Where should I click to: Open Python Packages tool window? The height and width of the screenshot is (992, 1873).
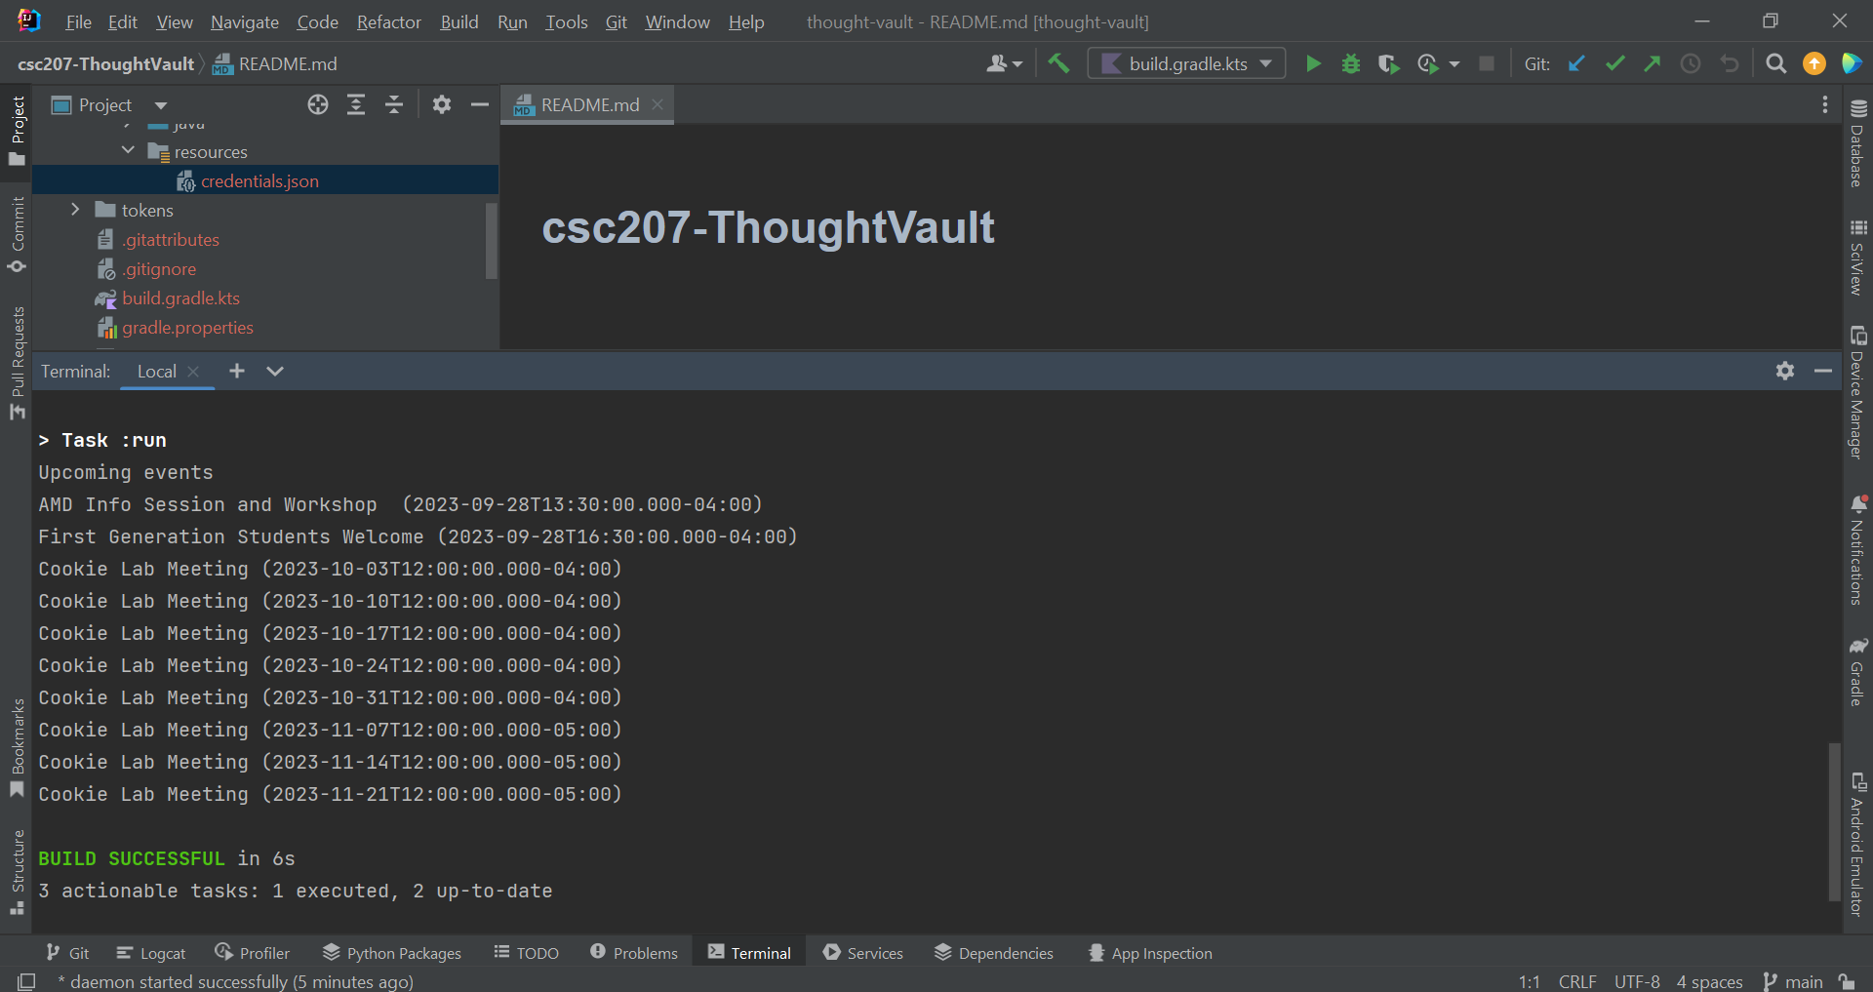[x=392, y=953]
